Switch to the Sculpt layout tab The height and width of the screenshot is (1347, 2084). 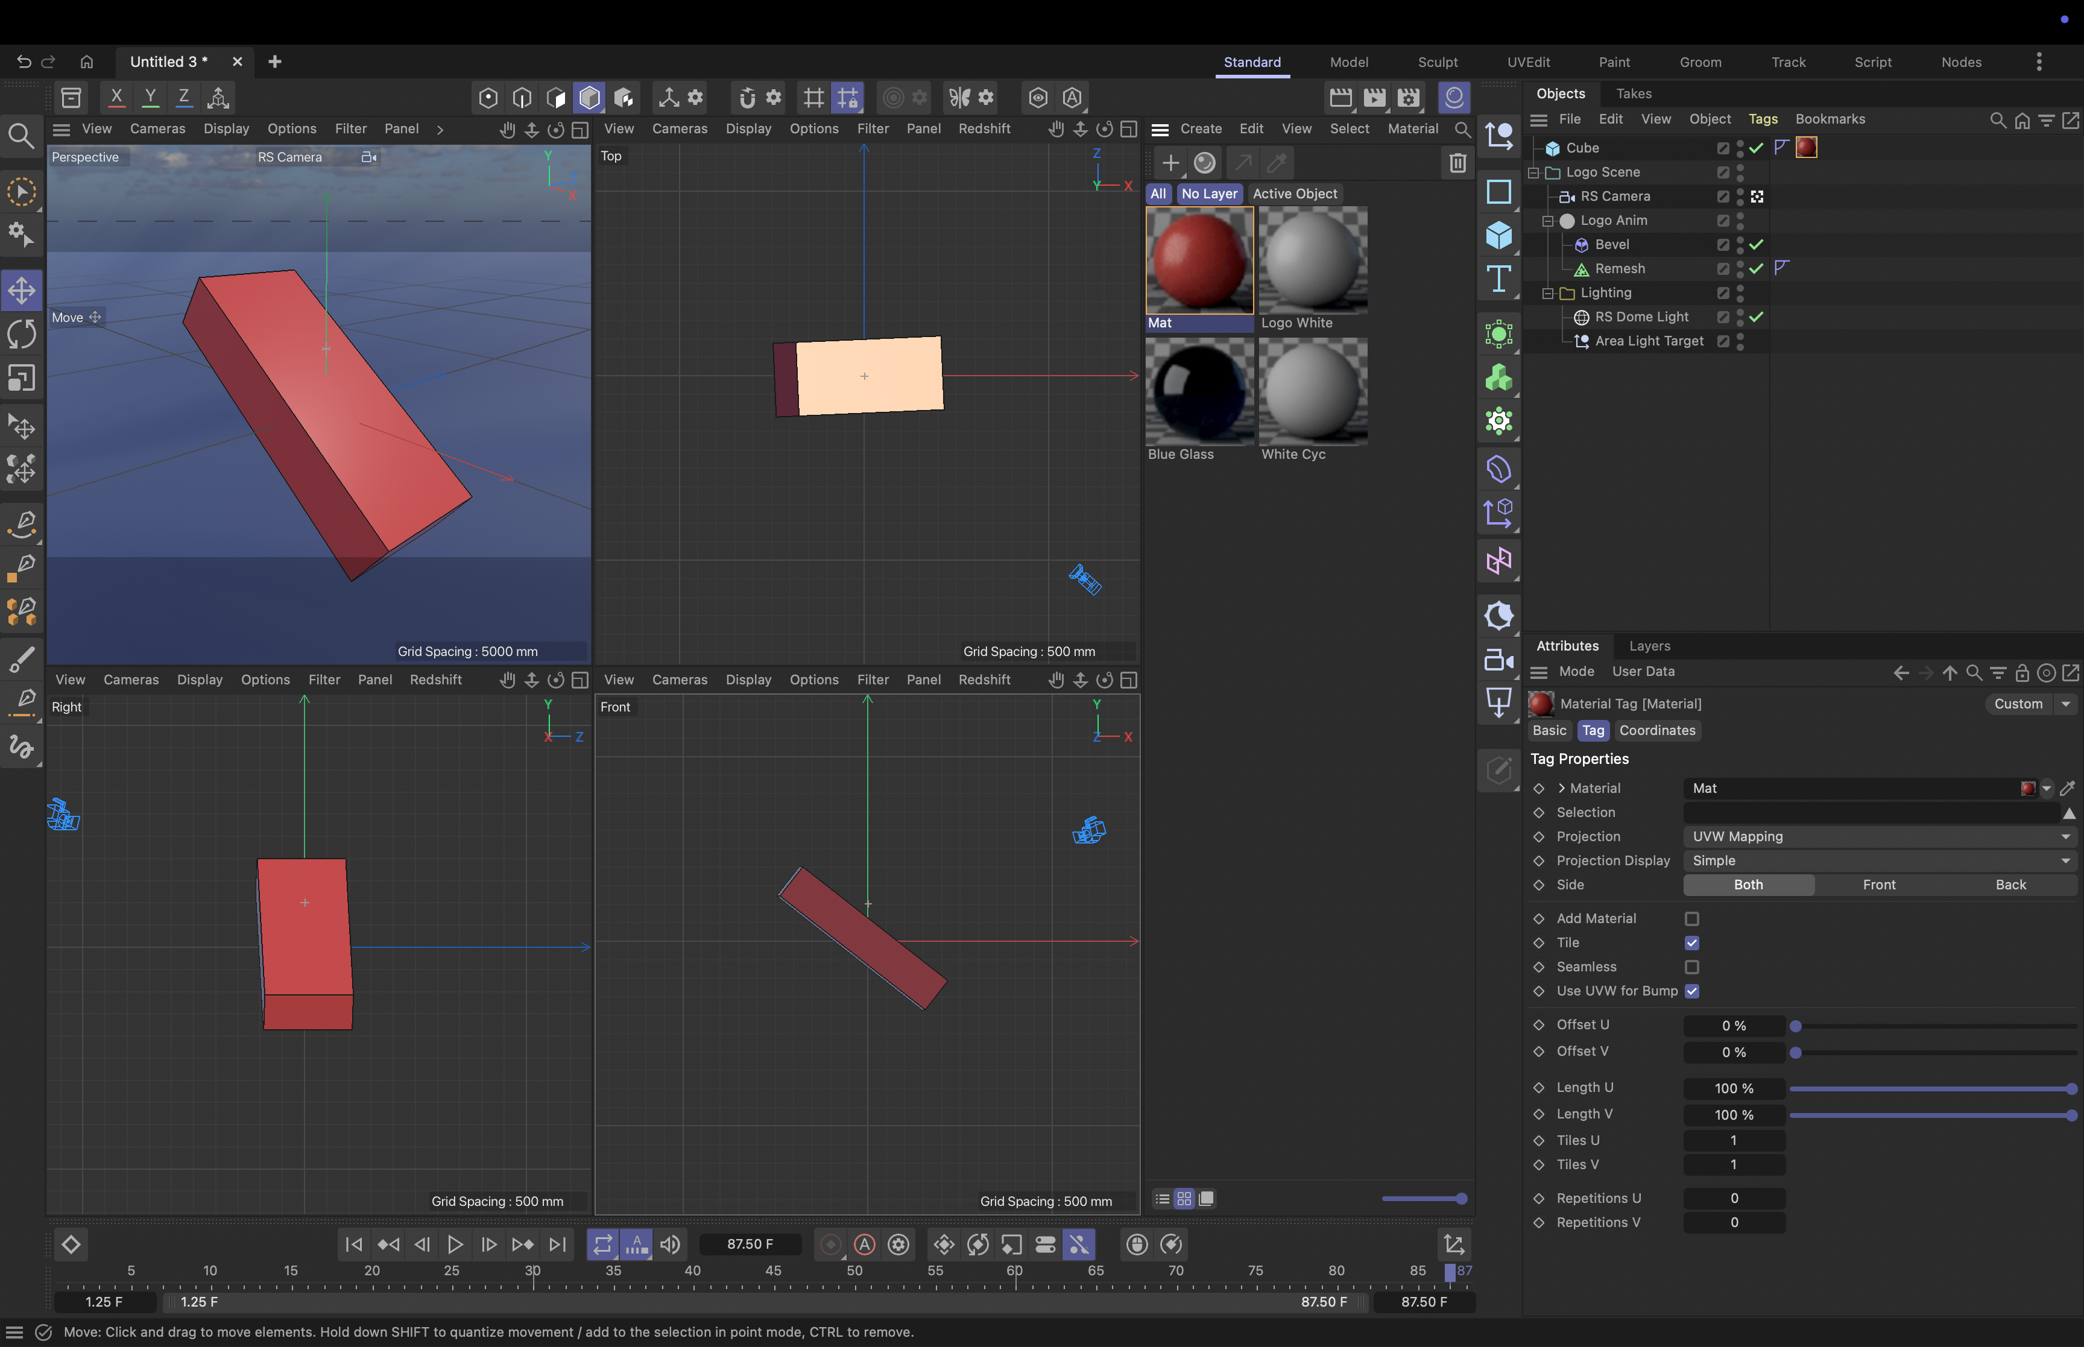tap(1437, 62)
